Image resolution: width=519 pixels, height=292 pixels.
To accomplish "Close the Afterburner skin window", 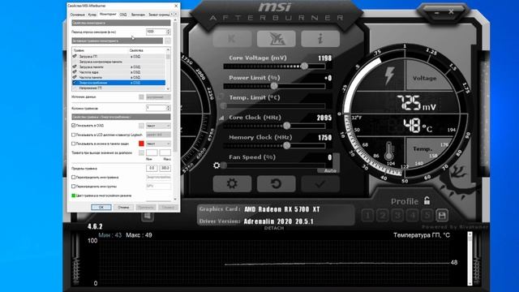I will click(x=451, y=12).
